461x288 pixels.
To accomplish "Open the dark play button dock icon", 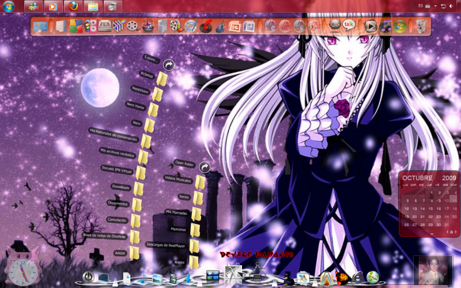I will tap(371, 26).
